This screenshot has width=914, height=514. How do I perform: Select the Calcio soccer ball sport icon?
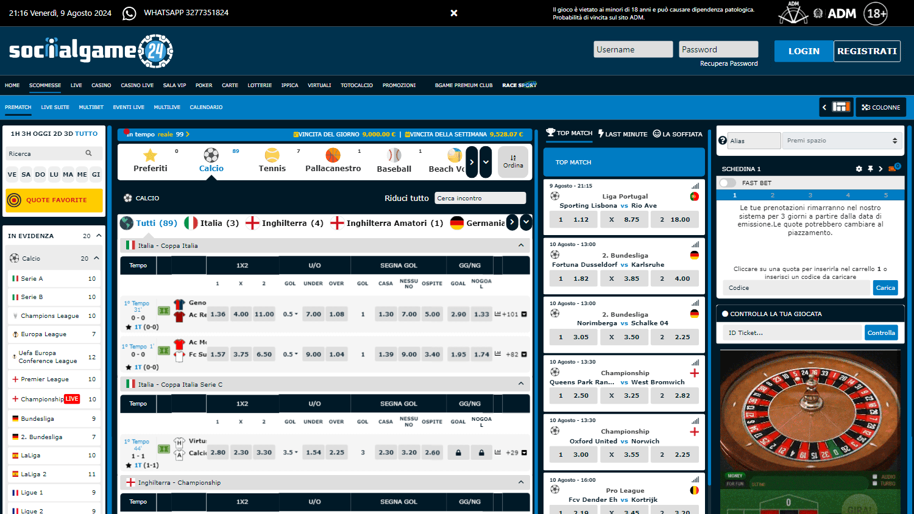[x=211, y=155]
